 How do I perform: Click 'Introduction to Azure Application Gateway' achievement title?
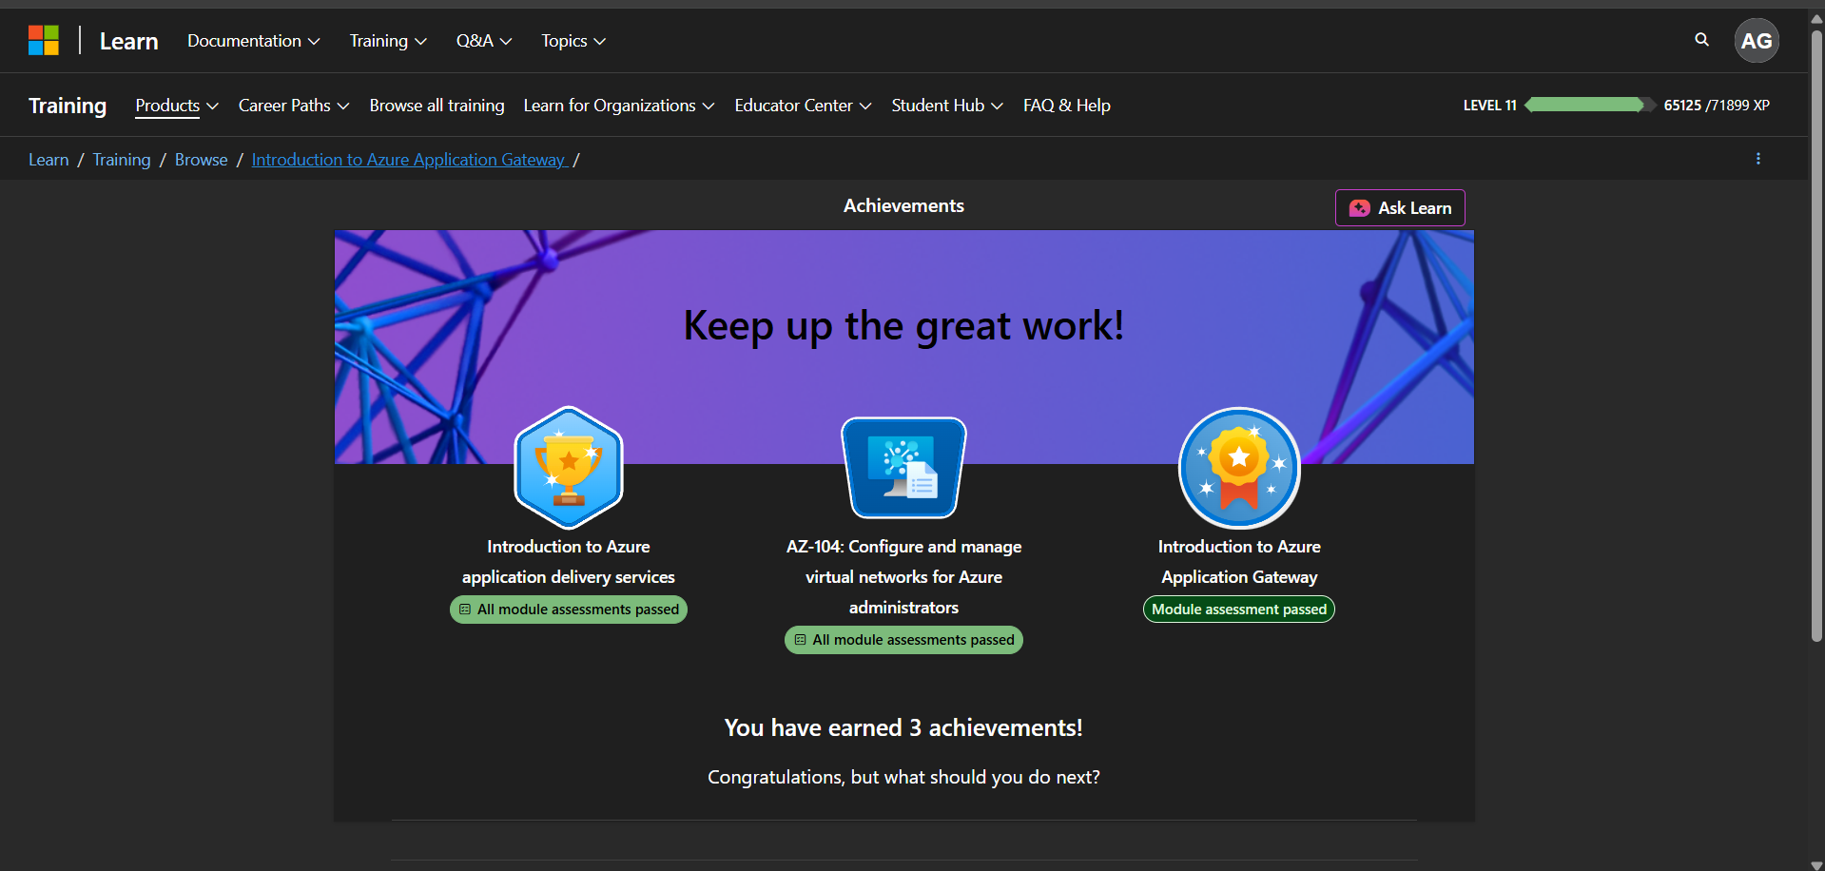point(1239,562)
